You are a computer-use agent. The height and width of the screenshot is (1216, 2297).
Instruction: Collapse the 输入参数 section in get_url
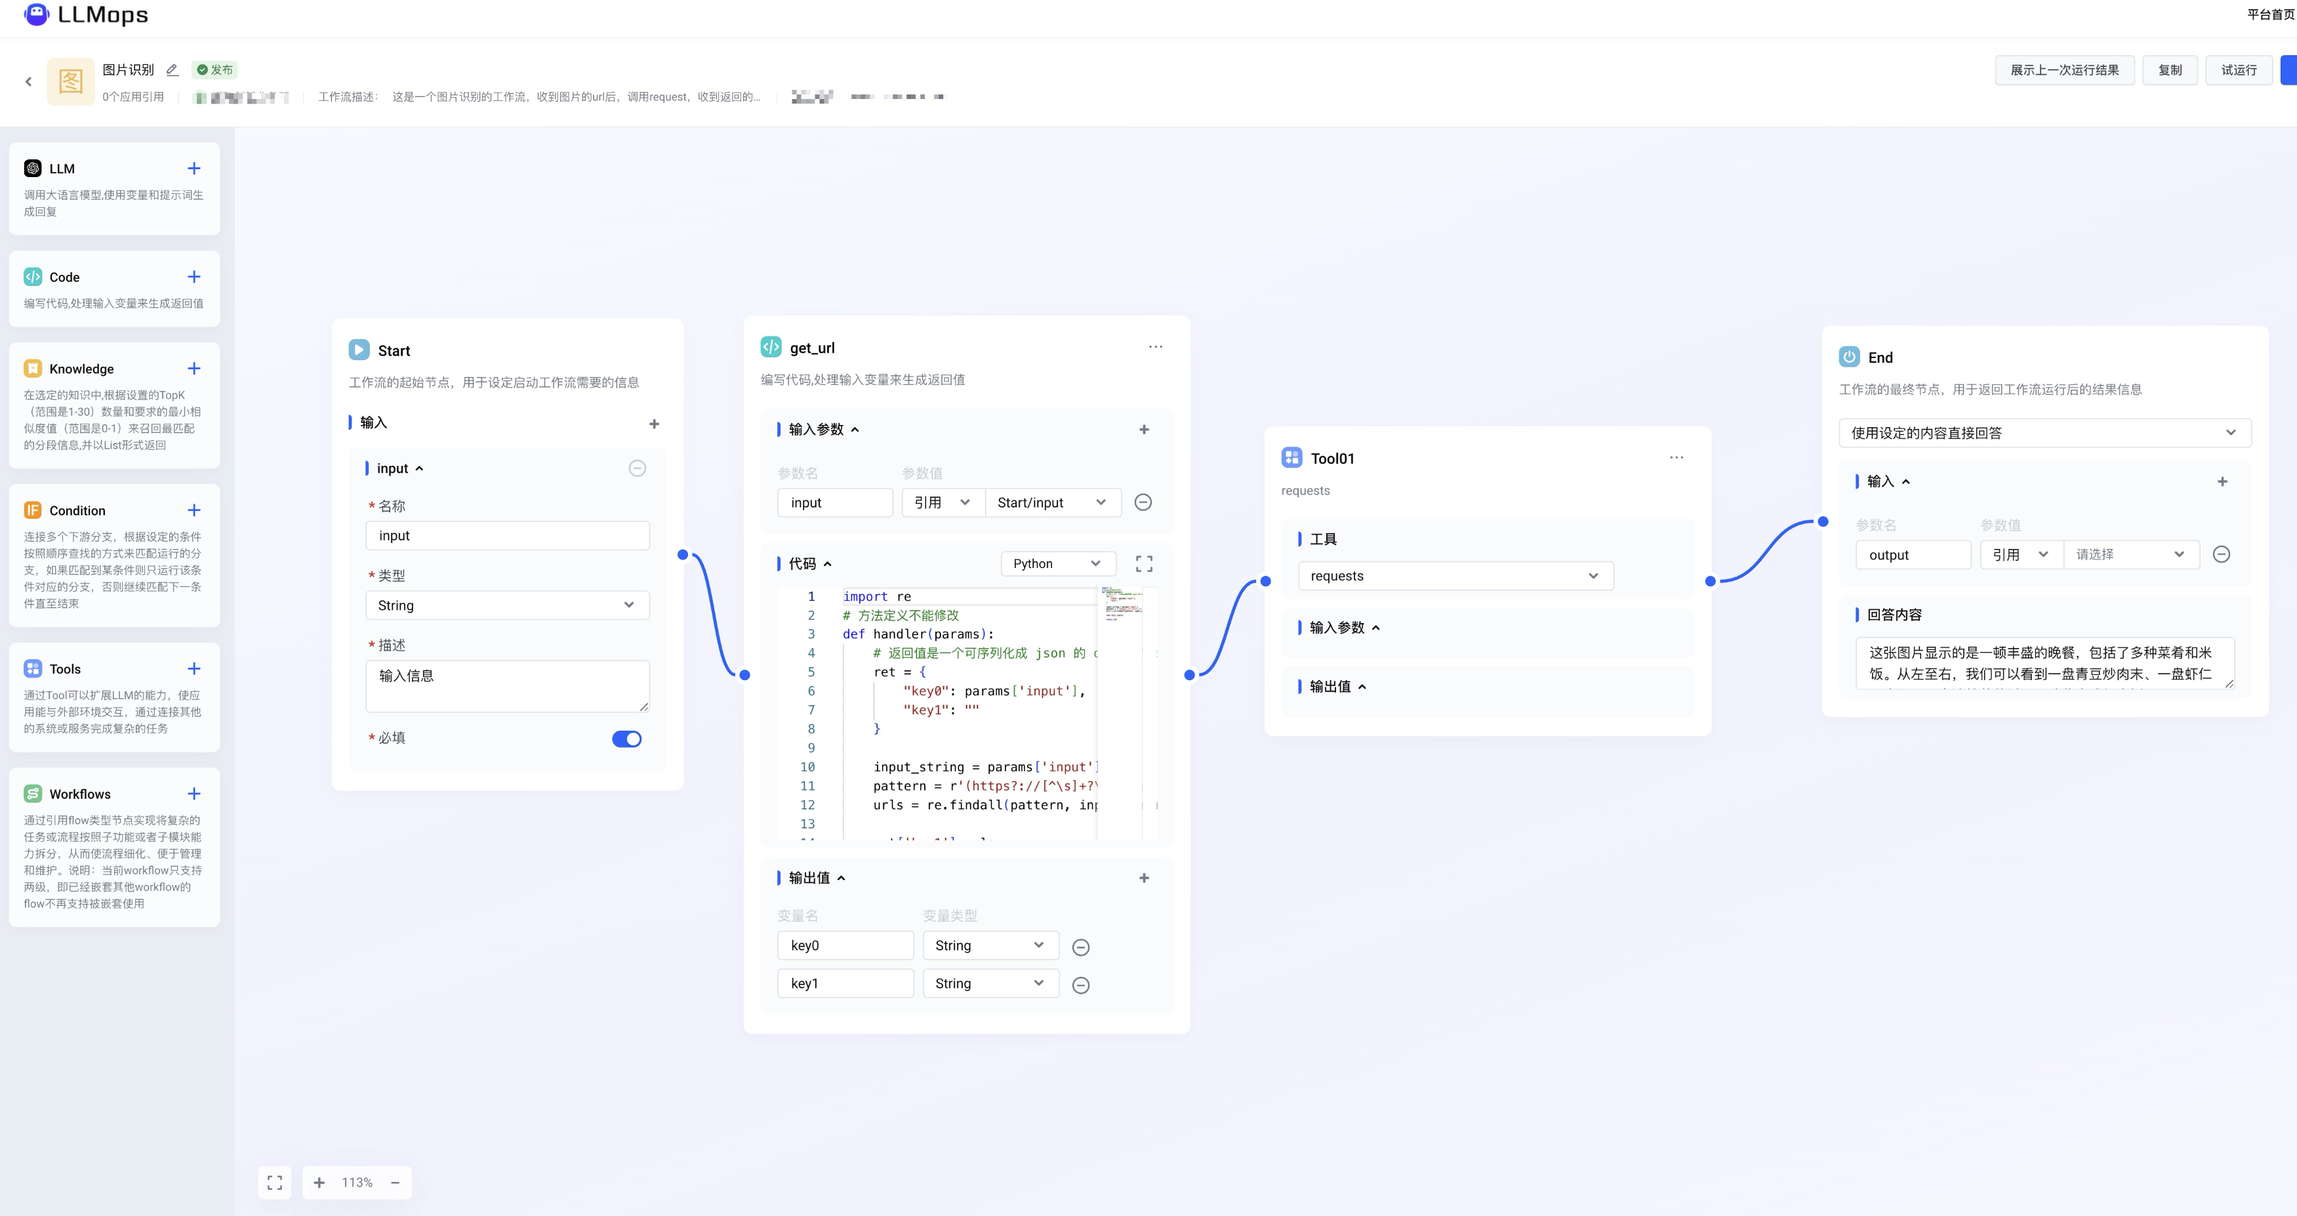pyautogui.click(x=855, y=430)
